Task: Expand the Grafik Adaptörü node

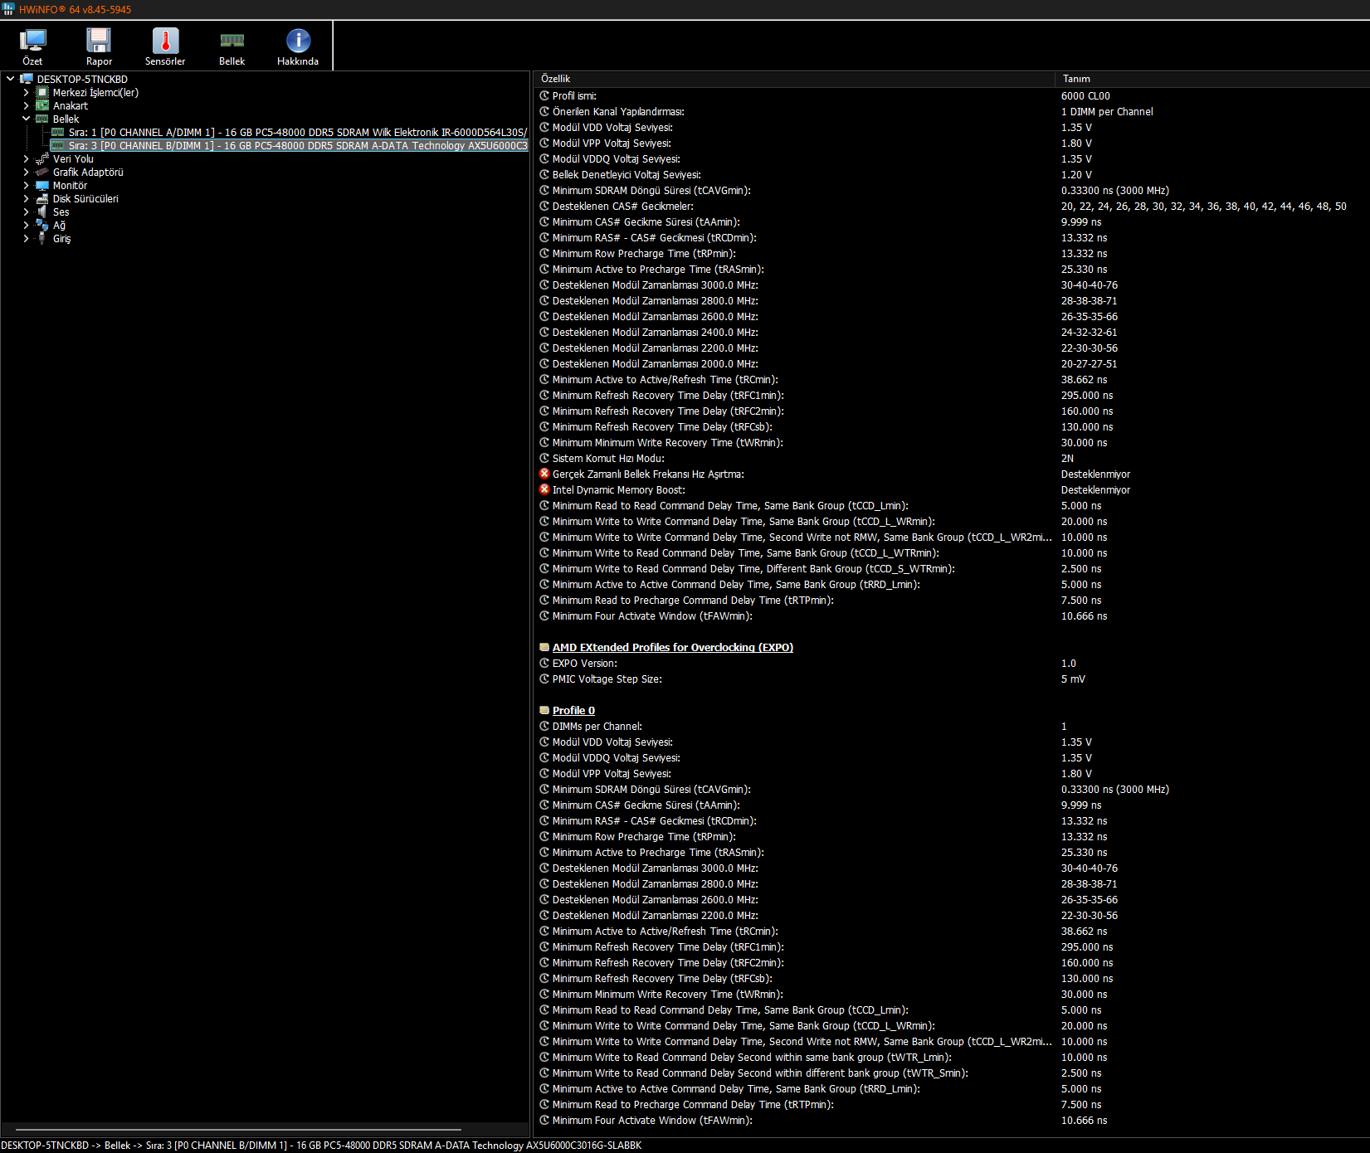Action: (x=26, y=172)
